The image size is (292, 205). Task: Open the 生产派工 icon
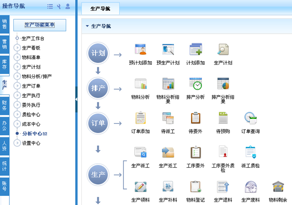(x=140, y=152)
